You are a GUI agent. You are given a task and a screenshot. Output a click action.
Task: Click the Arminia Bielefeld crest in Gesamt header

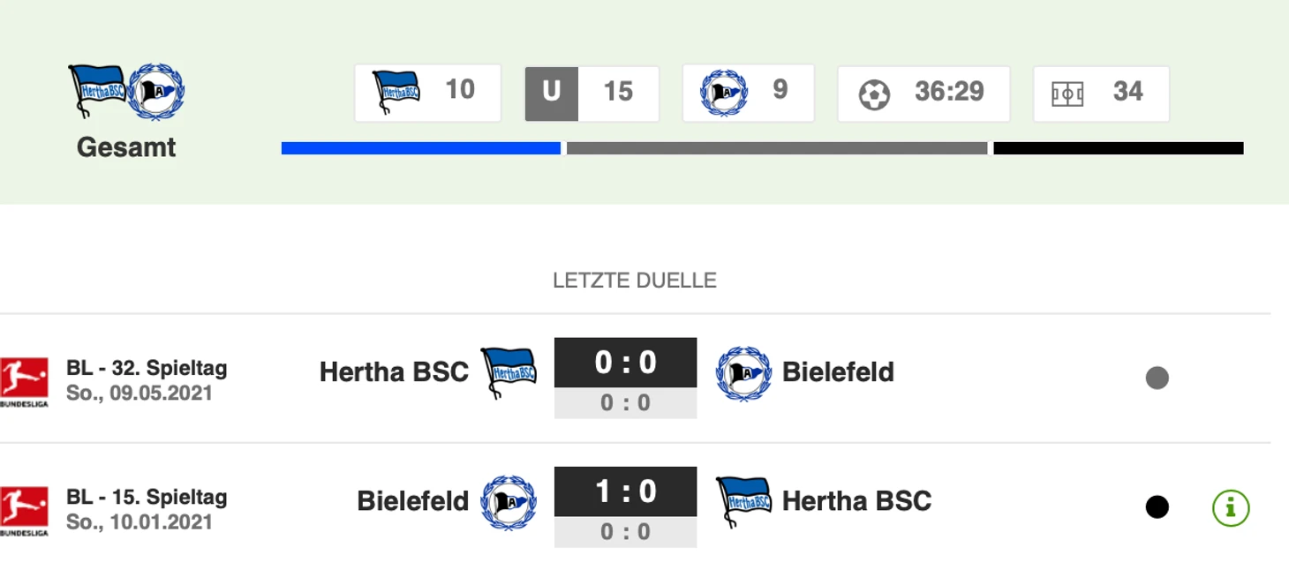click(156, 92)
